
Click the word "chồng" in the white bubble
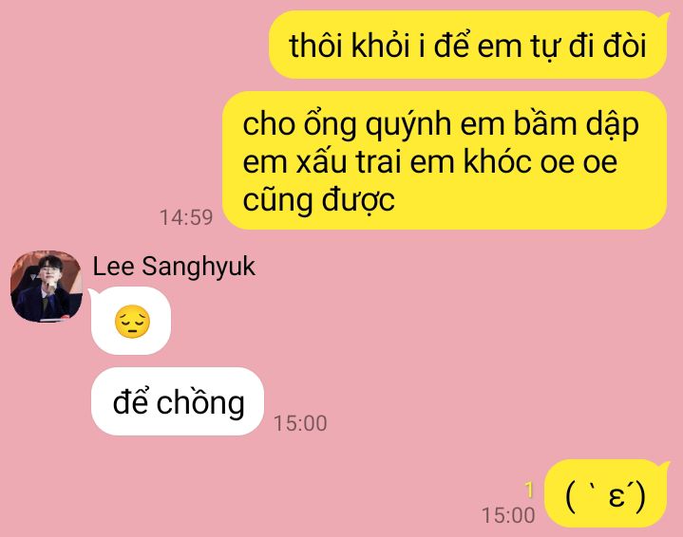pos(200,403)
